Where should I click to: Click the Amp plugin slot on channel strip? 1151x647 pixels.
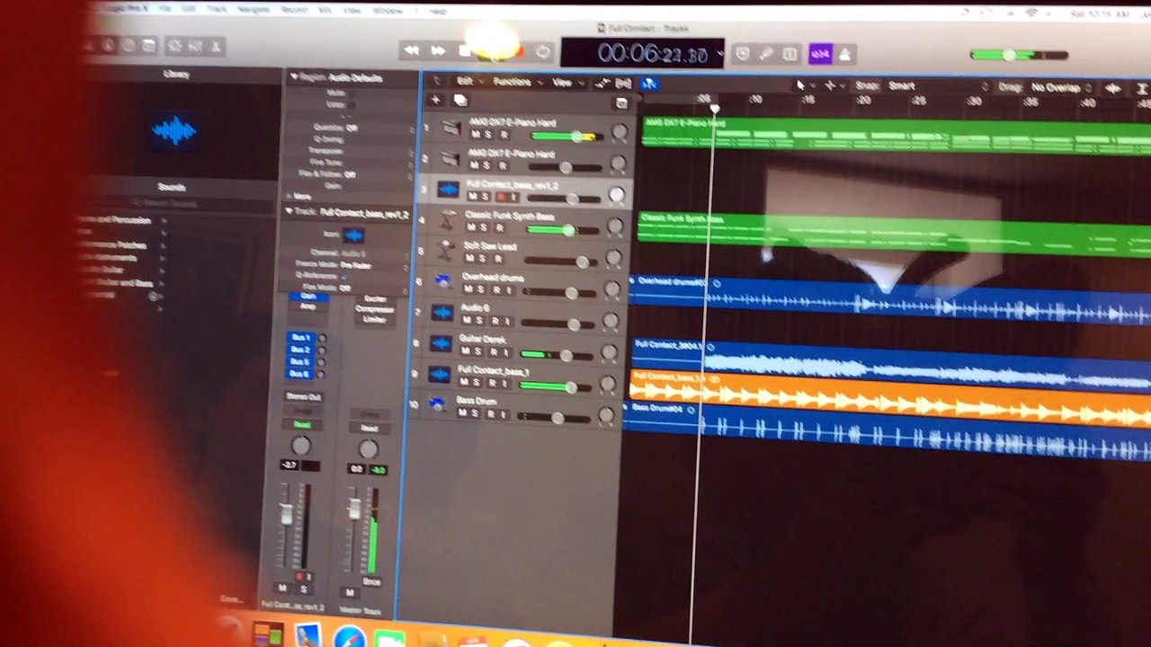pyautogui.click(x=308, y=306)
